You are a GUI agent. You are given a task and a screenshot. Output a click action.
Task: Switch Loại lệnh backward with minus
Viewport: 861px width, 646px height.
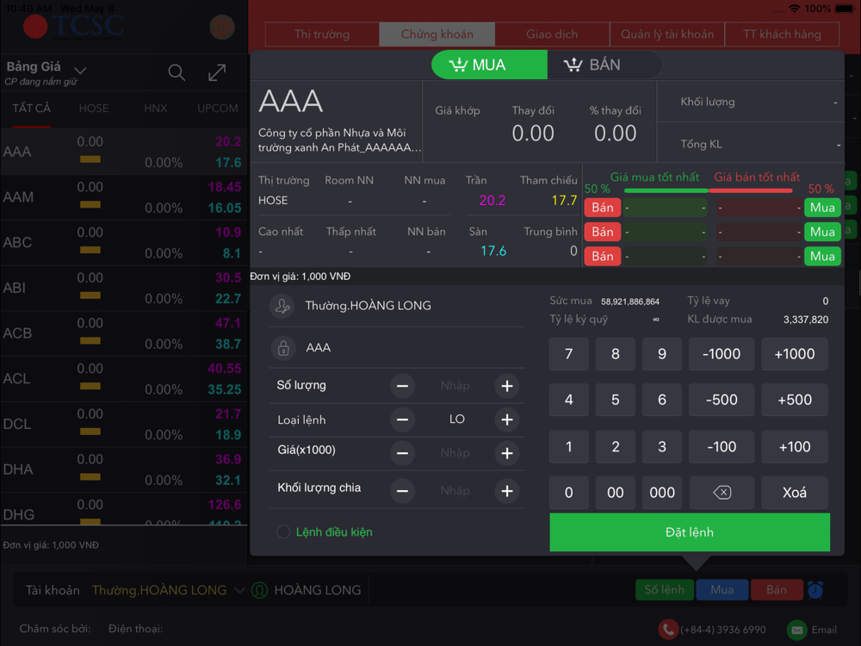tap(402, 419)
